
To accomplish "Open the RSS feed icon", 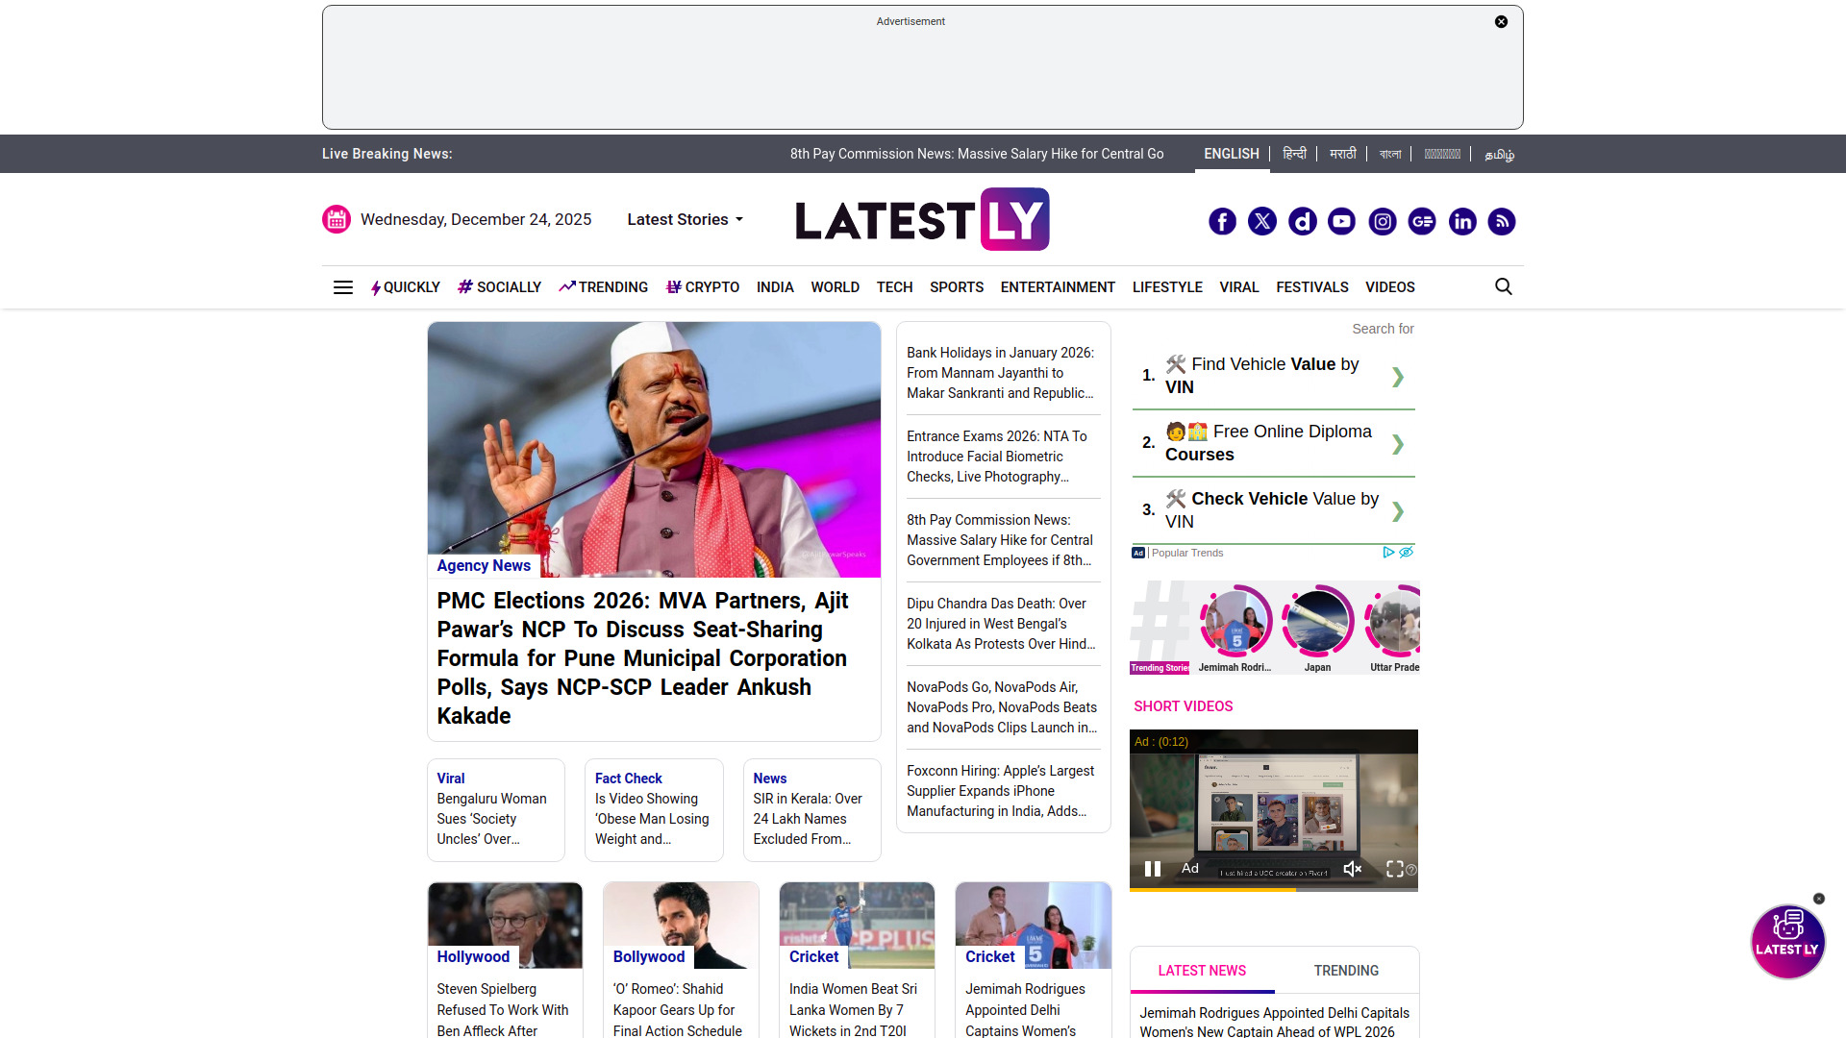I will (x=1502, y=222).
